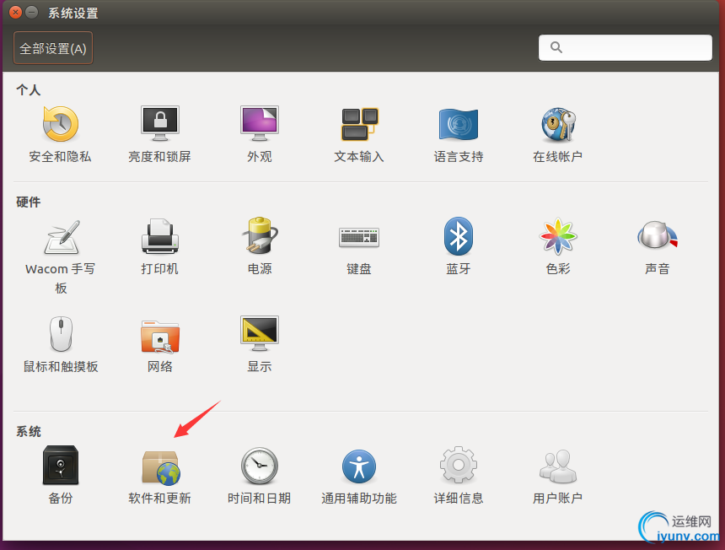Image resolution: width=725 pixels, height=550 pixels.
Task: Open Details (详细信息) gear icon
Action: pos(459,465)
